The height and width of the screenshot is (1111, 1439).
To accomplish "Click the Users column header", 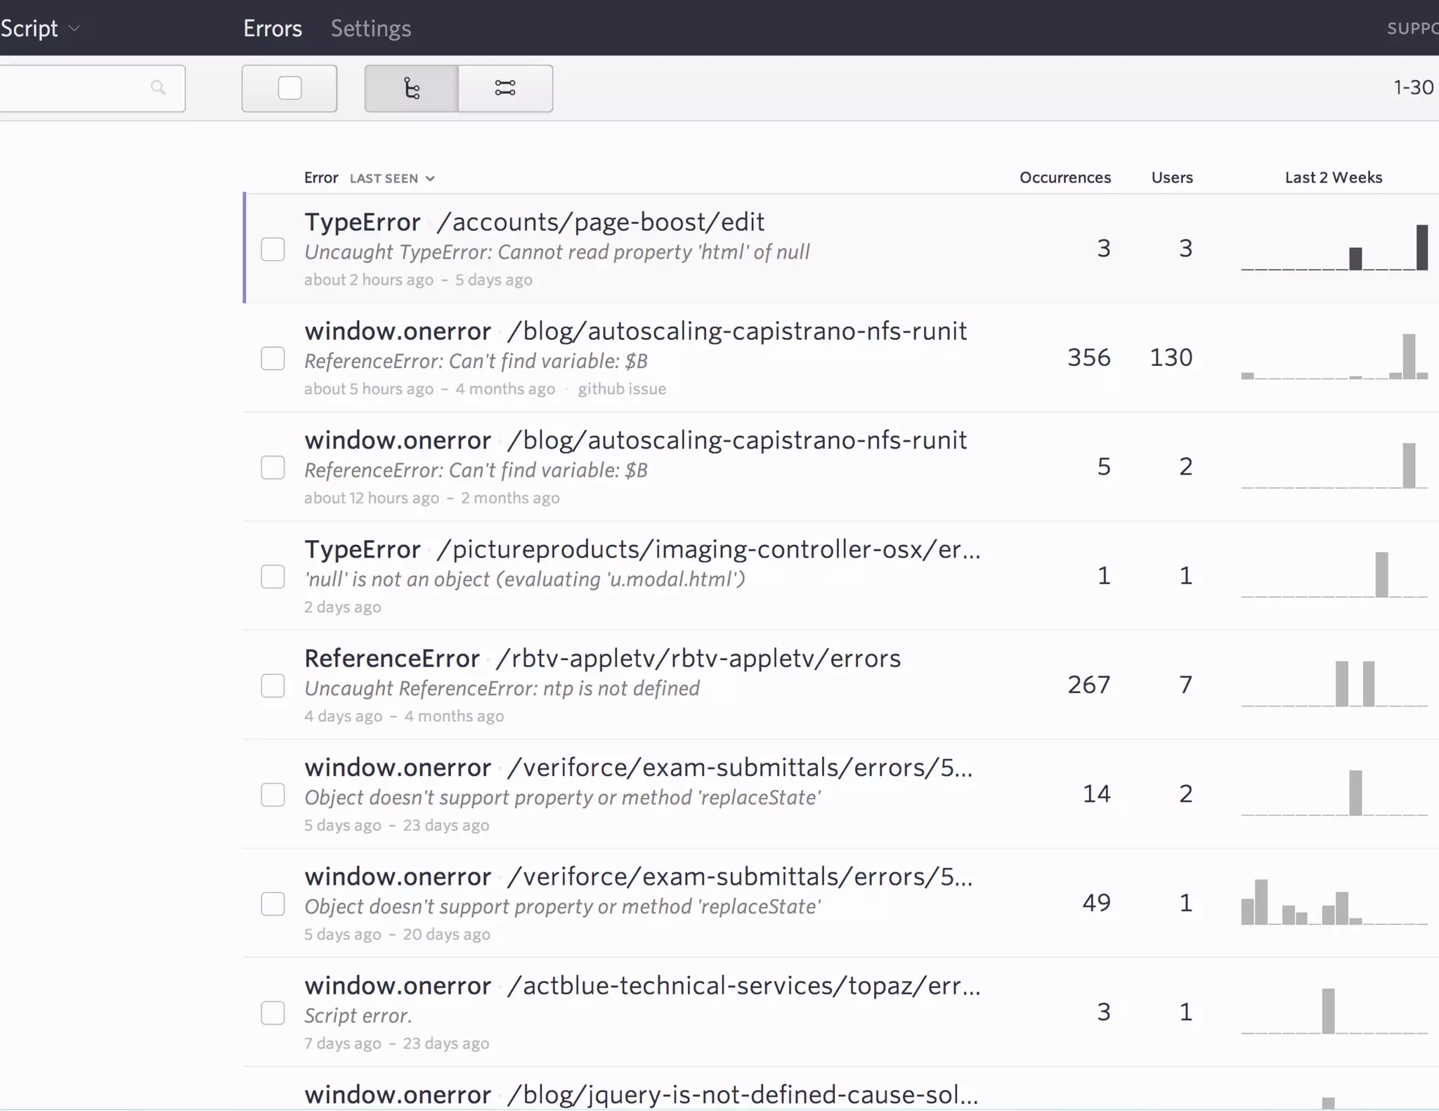I will (x=1171, y=178).
